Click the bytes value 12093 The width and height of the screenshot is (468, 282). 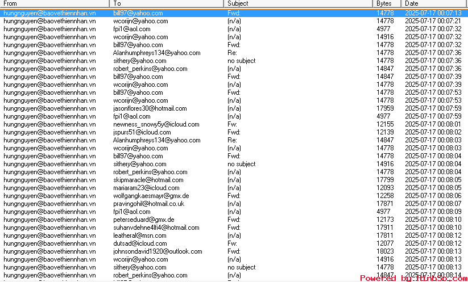point(385,188)
